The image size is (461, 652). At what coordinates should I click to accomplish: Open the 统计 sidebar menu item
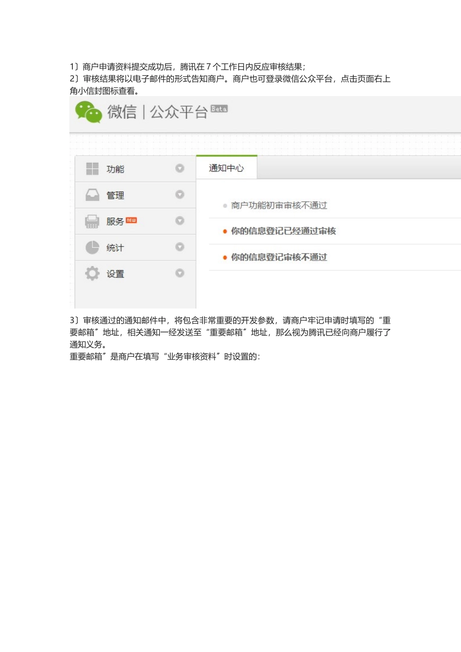135,247
